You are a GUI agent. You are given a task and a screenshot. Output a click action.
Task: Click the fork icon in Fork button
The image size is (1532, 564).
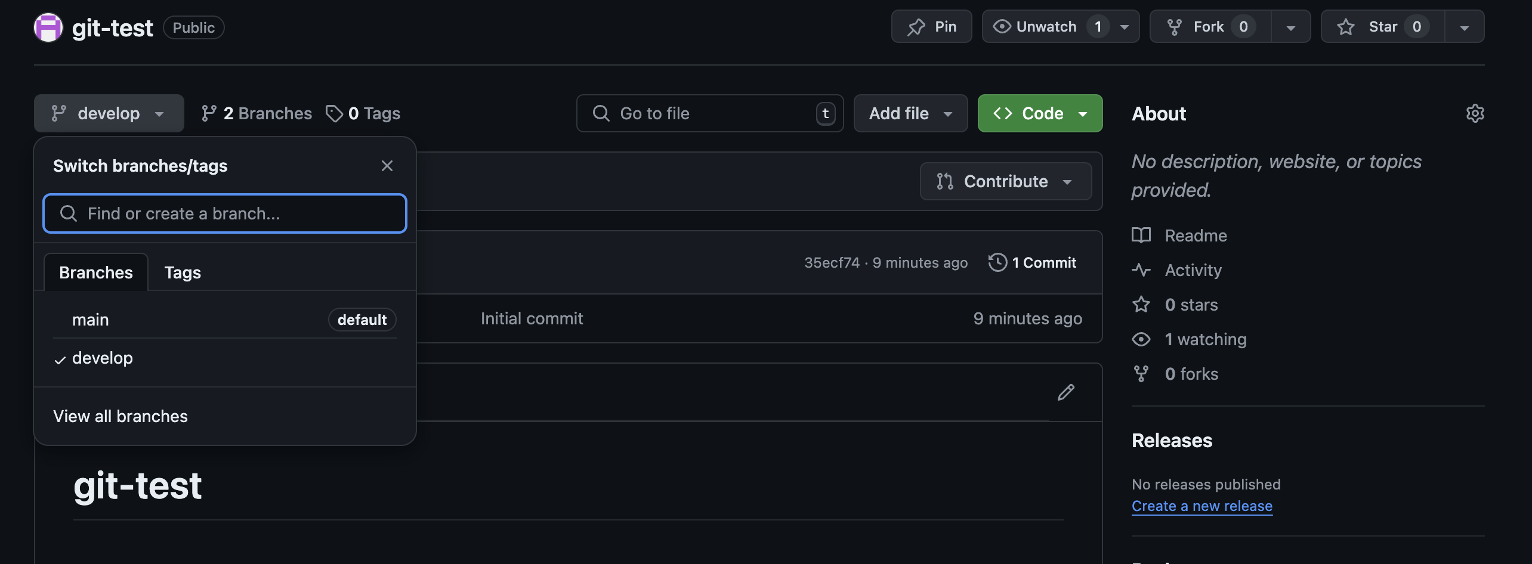pyautogui.click(x=1174, y=27)
